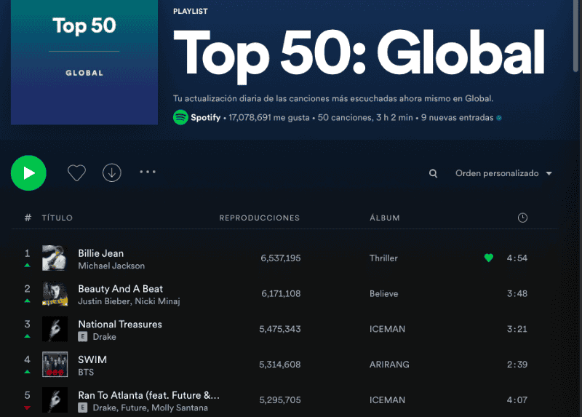Image resolution: width=582 pixels, height=417 pixels.
Task: Click the play count 6,171,108
Action: pyautogui.click(x=281, y=294)
